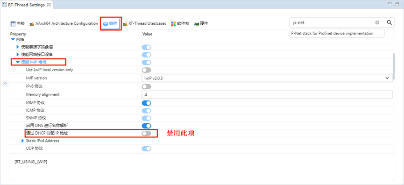The image size is (404, 185).
Task: Expand the side panel double-arrow button
Action: pyautogui.click(x=5, y=83)
